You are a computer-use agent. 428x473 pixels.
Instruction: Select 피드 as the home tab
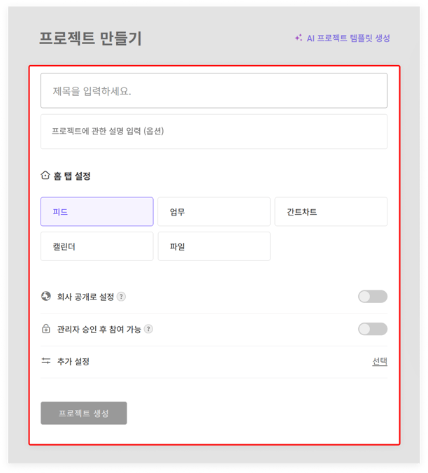(x=97, y=212)
